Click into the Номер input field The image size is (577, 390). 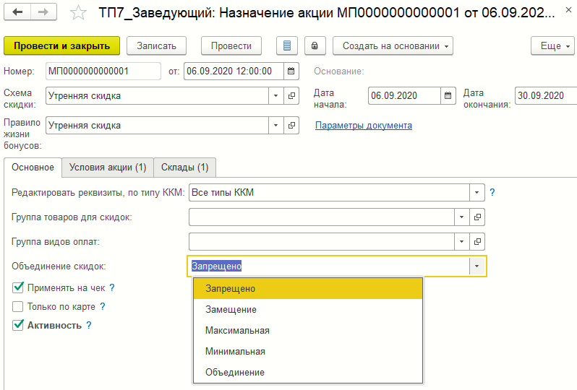pos(102,71)
